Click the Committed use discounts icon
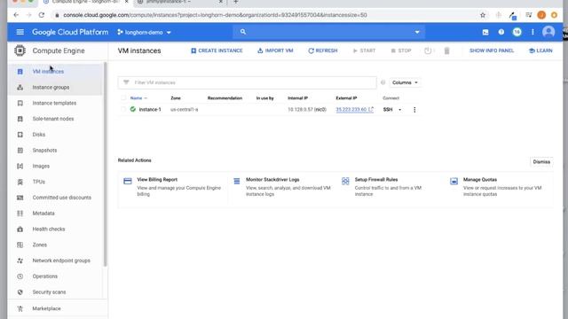The width and height of the screenshot is (568, 319). pyautogui.click(x=20, y=198)
